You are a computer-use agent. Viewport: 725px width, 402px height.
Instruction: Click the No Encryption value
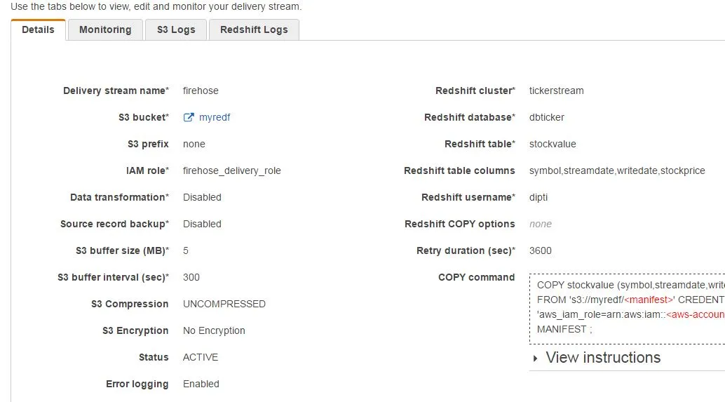coord(214,330)
